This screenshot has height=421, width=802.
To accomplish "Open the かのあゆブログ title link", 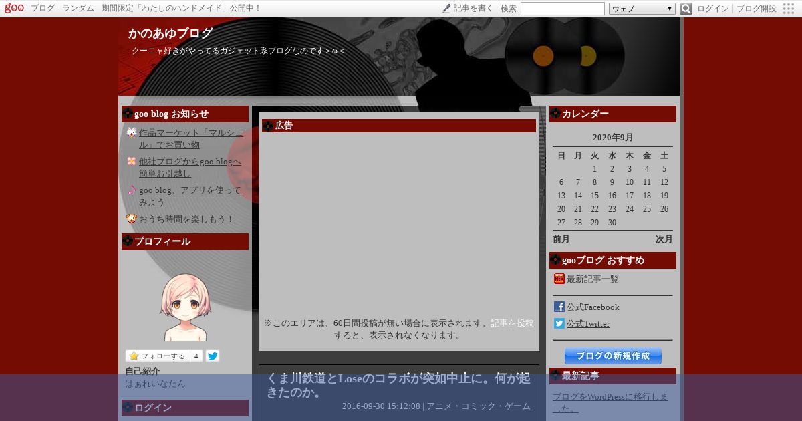I will pos(170,33).
